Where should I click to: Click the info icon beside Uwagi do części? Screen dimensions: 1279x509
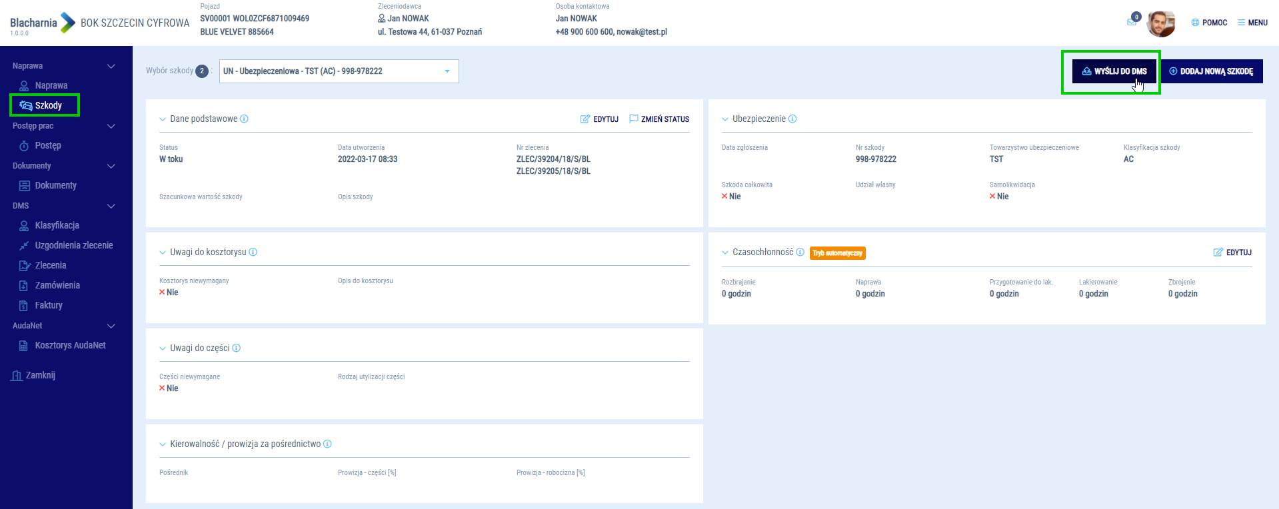click(x=237, y=348)
